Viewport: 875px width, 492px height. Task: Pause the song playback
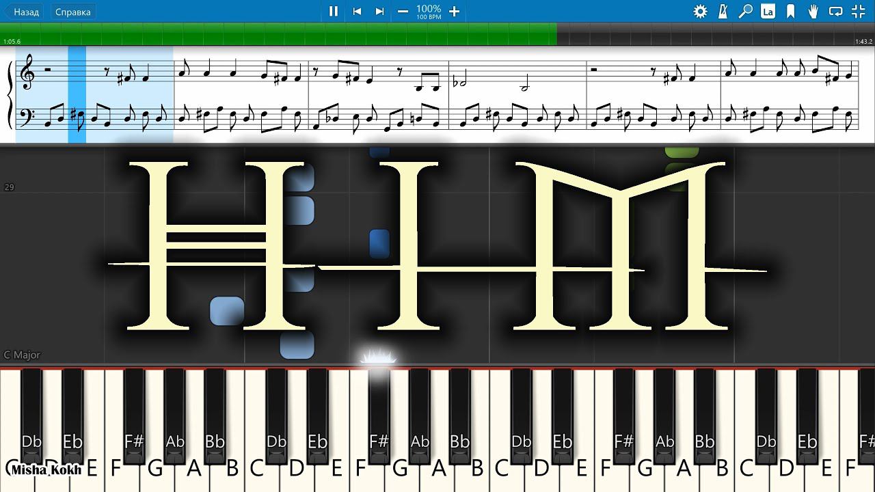(x=334, y=11)
